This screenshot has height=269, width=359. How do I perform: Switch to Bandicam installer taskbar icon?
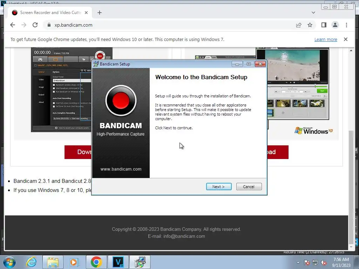click(x=140, y=262)
